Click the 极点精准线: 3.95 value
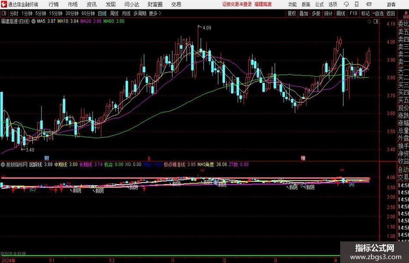 [180, 165]
